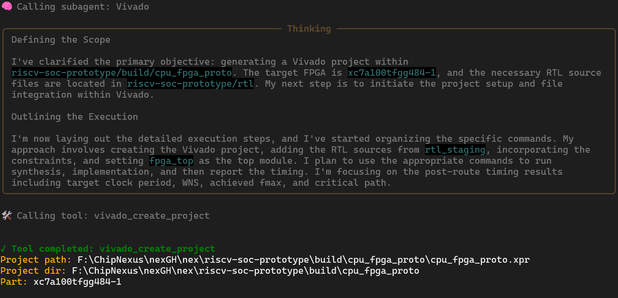
Task: Click the Part value xc7a100tfgg484-1 at bottom
Action: pos(78,281)
